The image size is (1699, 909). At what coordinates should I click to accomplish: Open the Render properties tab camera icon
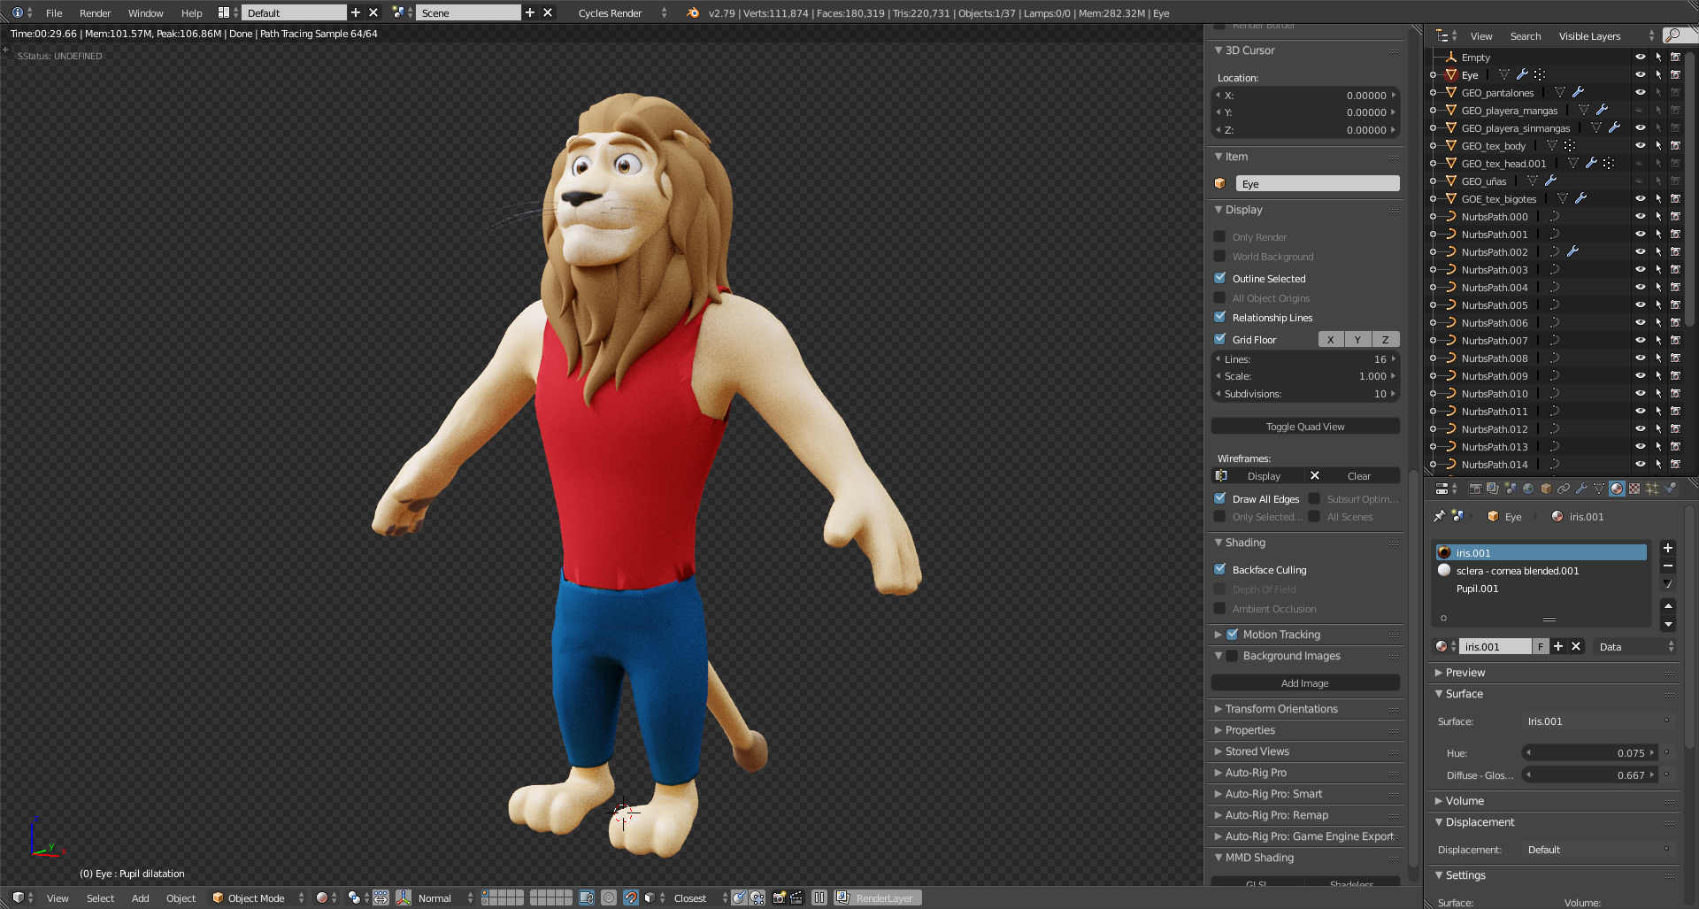click(x=1475, y=489)
